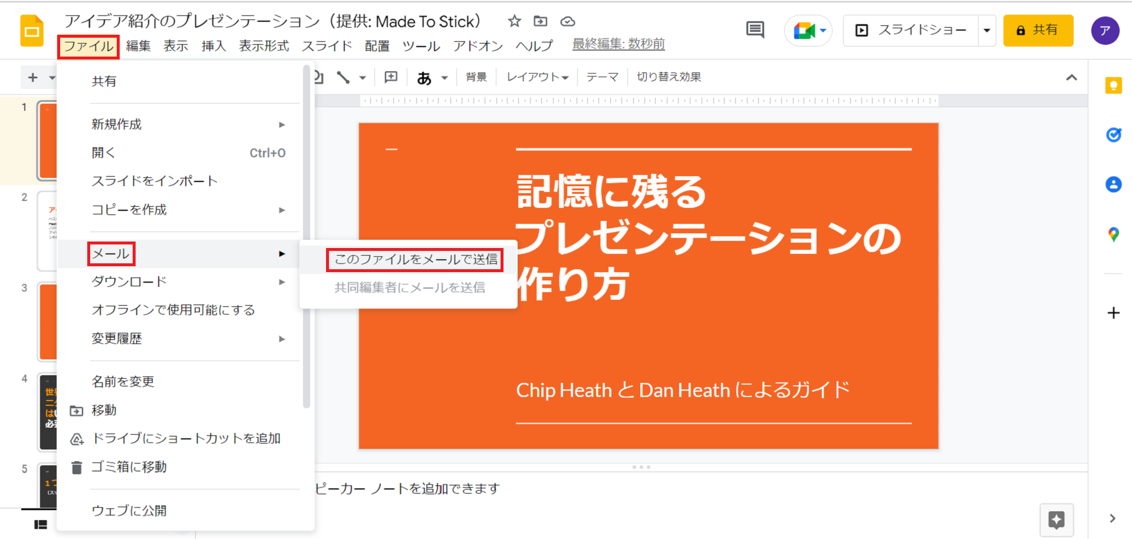This screenshot has height=539, width=1132.
Task: Expand the レイアウト dropdown
Action: click(537, 77)
